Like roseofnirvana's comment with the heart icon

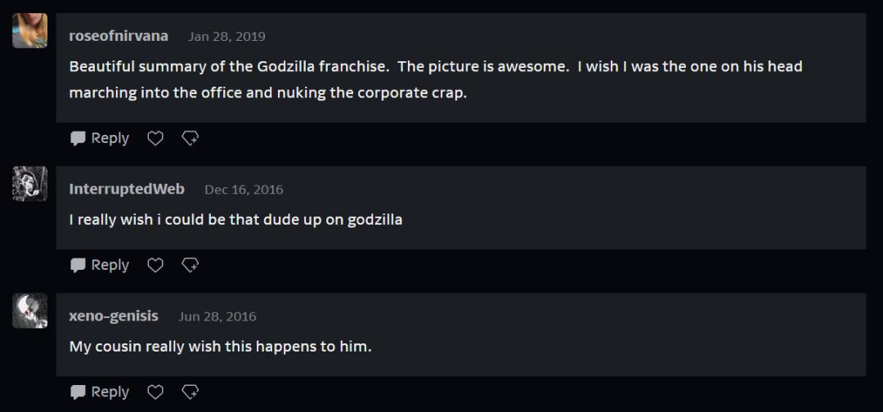point(155,139)
